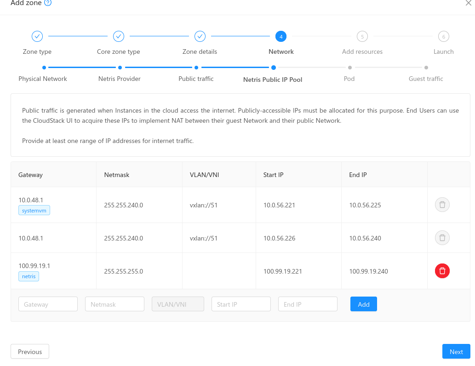Focus the Start IP input field
Screen dimensions: 475x366
241,304
